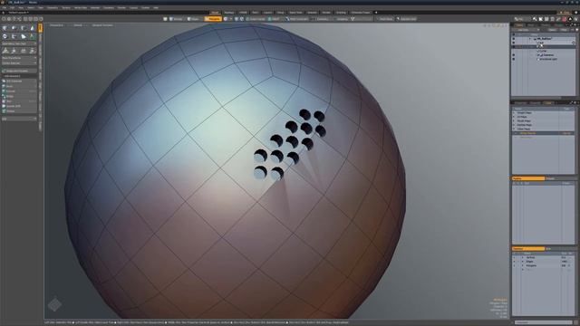
Task: Choose the Bevel tool in toolbox
Action: [19, 86]
